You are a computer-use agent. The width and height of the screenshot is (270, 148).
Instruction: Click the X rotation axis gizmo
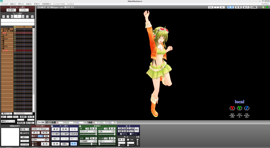click(x=232, y=108)
